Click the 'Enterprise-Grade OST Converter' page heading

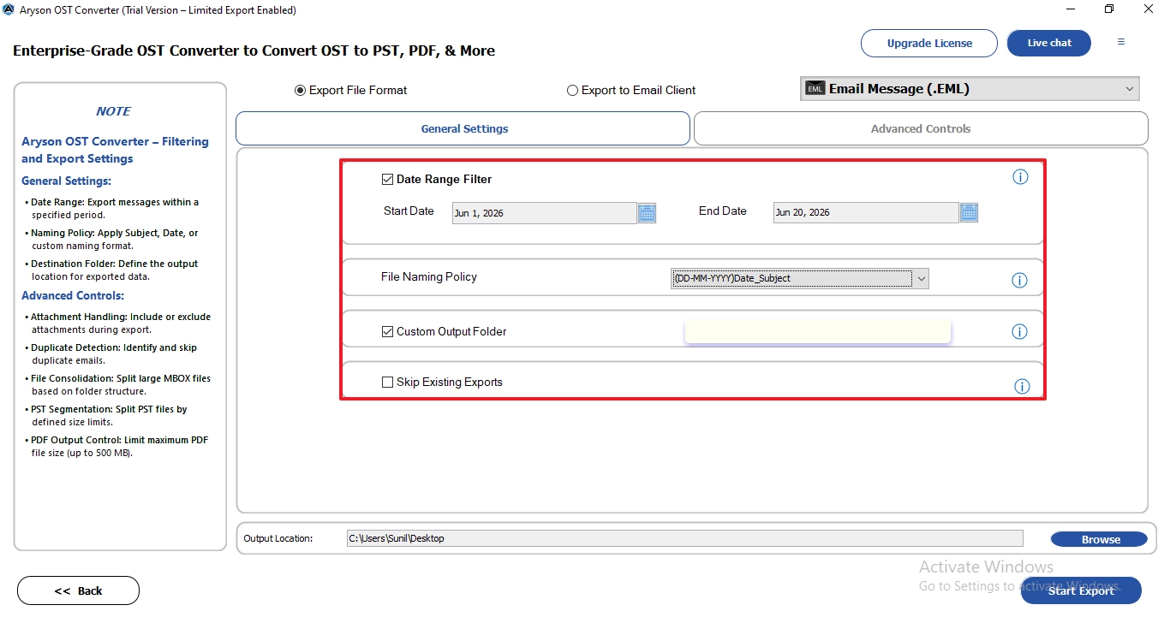click(x=254, y=50)
